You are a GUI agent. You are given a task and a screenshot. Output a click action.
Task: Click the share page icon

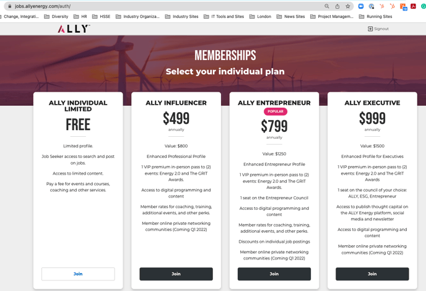pyautogui.click(x=337, y=6)
